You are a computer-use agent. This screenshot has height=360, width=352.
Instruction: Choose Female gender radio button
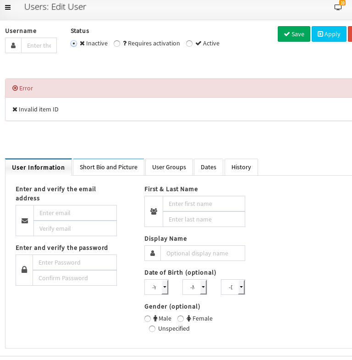point(181,319)
